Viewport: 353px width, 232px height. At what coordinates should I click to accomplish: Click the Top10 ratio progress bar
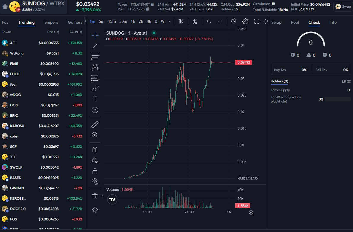(338, 99)
